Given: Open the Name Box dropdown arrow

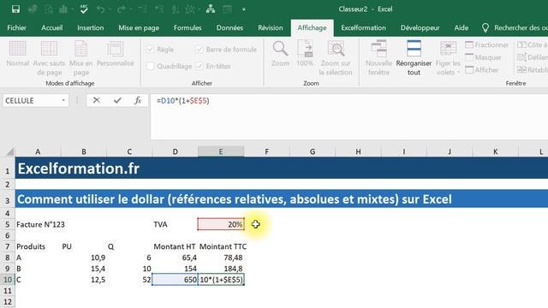Looking at the screenshot, I should (x=63, y=101).
